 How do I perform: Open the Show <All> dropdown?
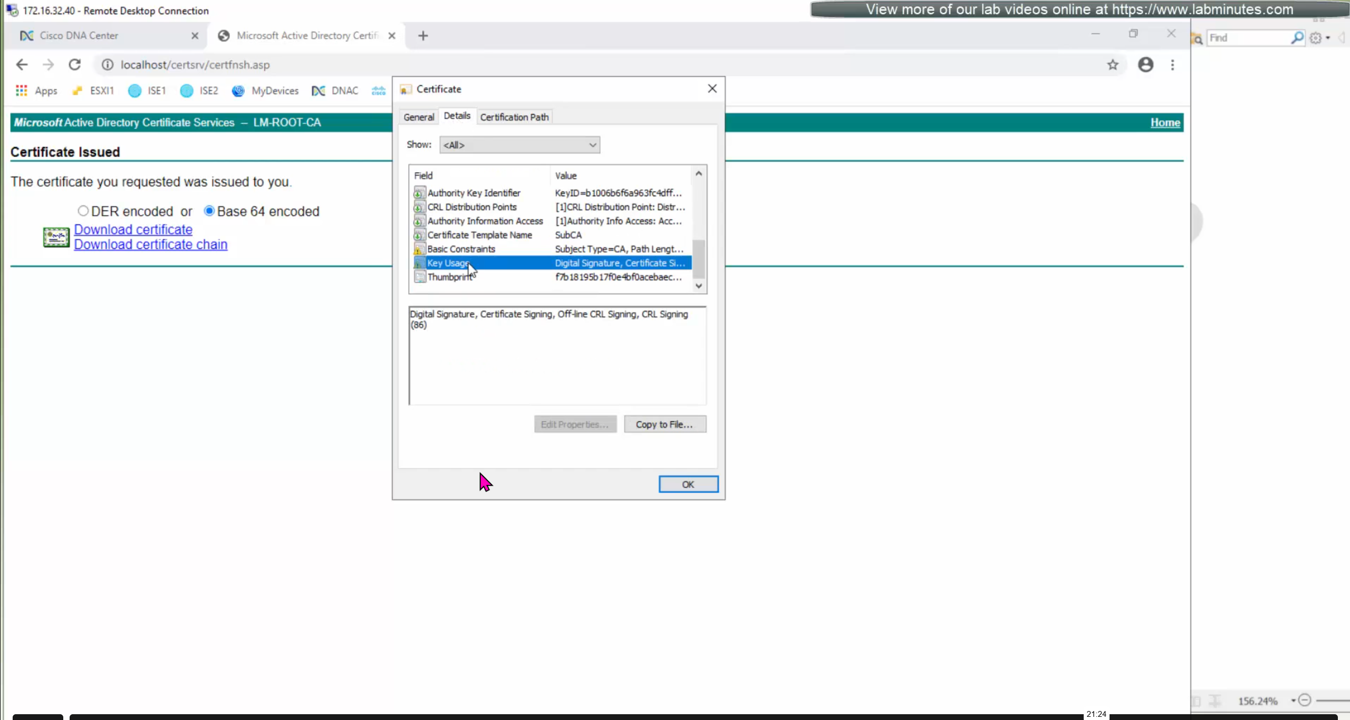pos(519,145)
